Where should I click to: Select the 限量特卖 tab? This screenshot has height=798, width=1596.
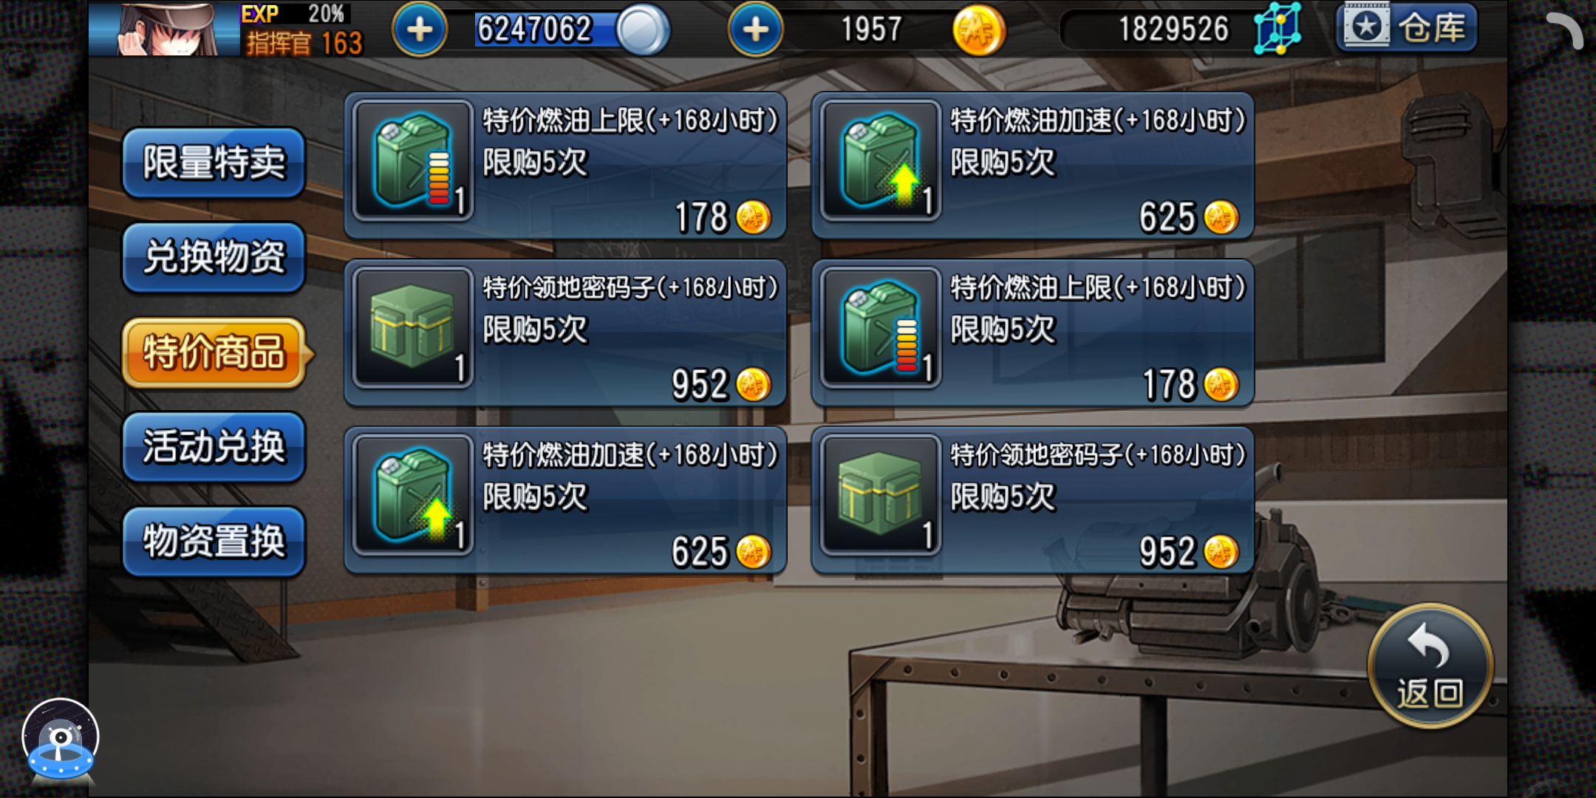coord(214,163)
